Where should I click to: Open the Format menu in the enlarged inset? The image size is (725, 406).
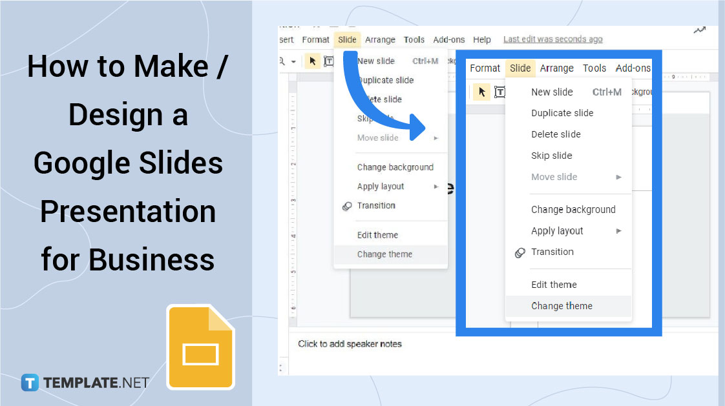[x=485, y=68]
